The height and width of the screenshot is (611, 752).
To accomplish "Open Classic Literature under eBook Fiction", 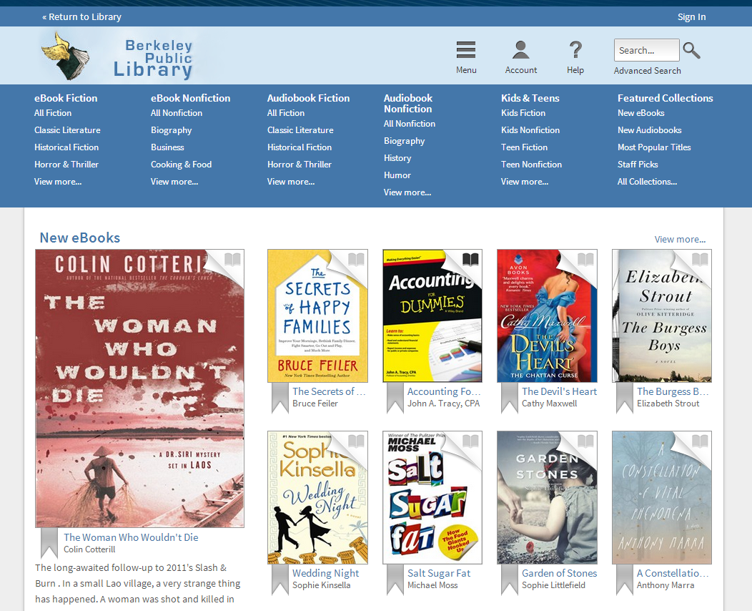I will 67,129.
